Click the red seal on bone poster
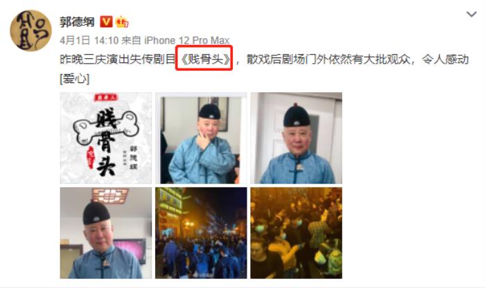485x288 pixels. coord(91,158)
